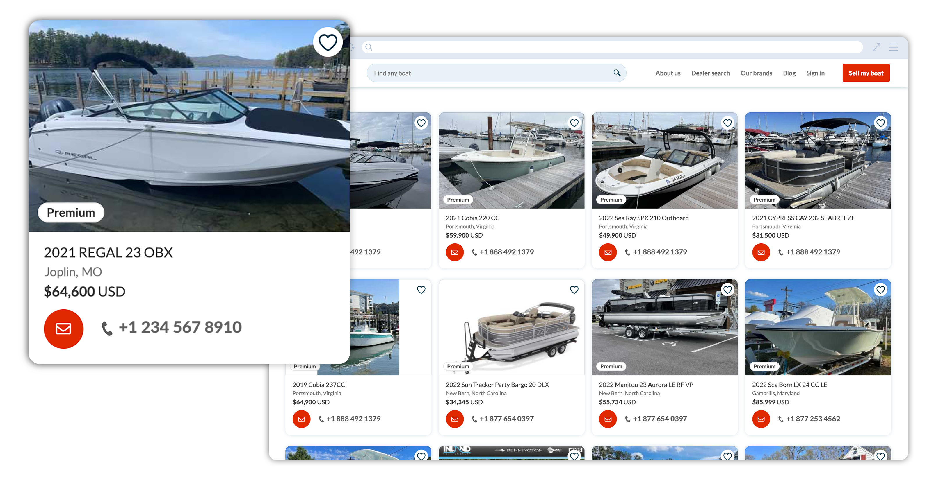
Task: Call +1 877 654 0397 under Sun Tracker
Action: click(x=503, y=419)
